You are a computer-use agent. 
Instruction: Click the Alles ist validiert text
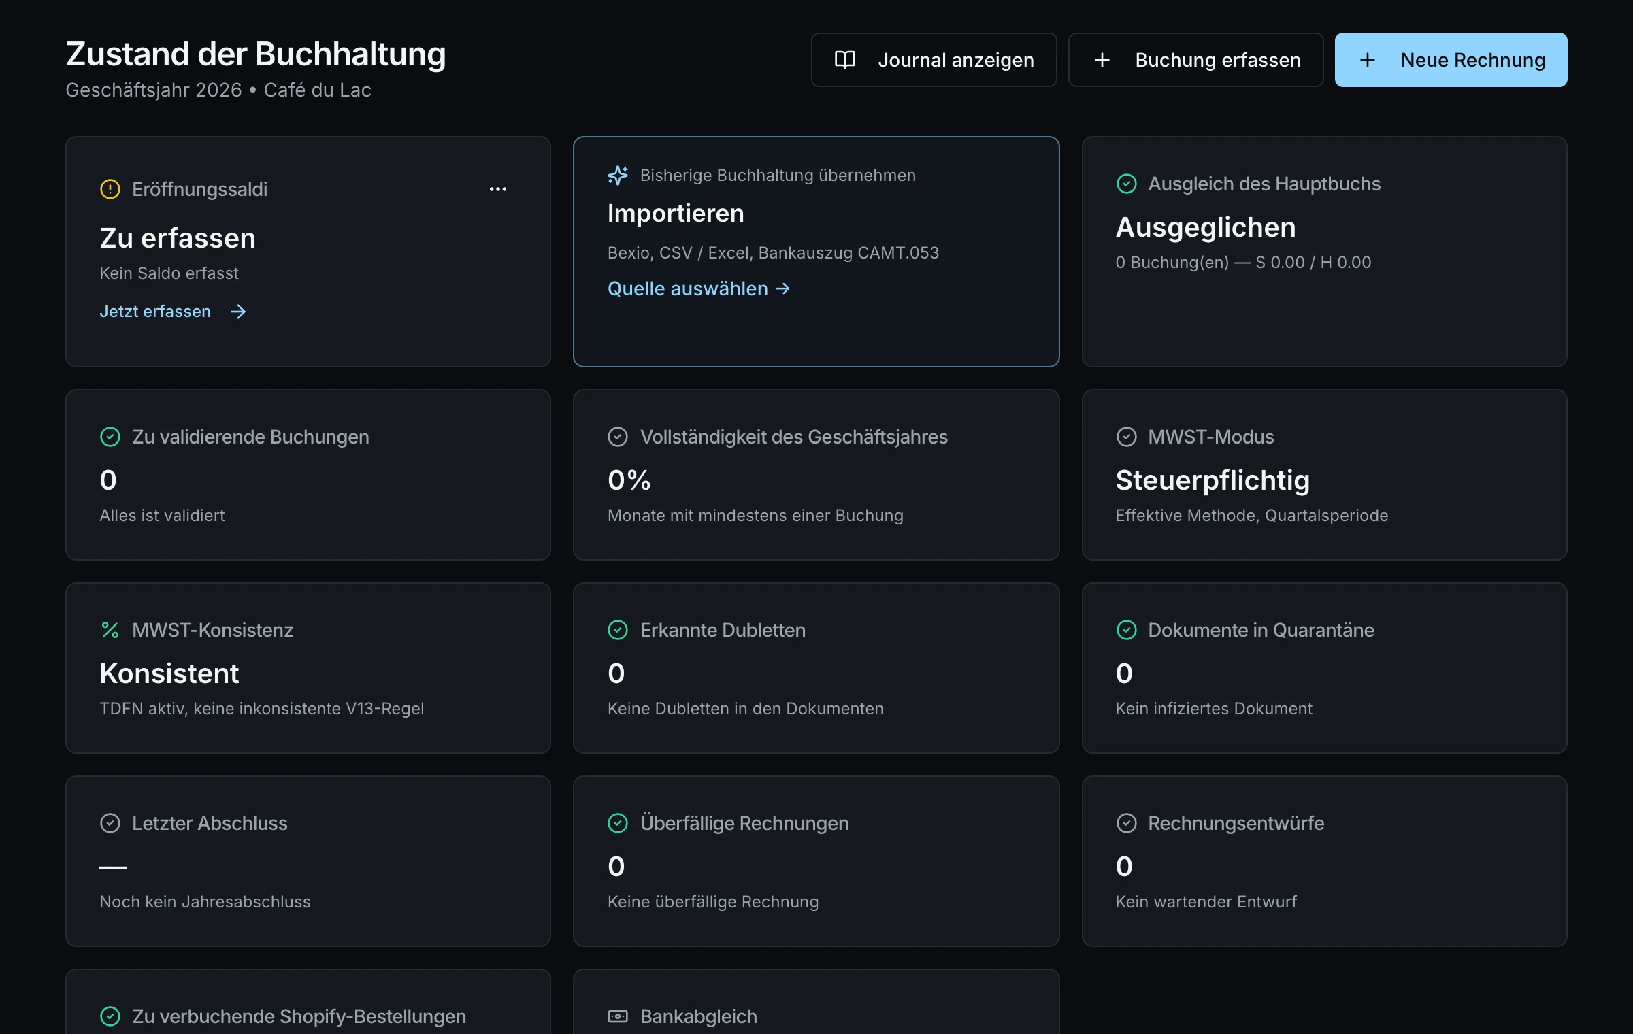pyautogui.click(x=162, y=516)
